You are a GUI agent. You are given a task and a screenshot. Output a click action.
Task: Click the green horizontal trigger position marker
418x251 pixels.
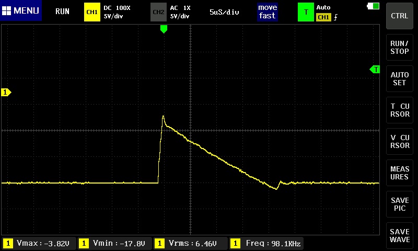pyautogui.click(x=164, y=29)
